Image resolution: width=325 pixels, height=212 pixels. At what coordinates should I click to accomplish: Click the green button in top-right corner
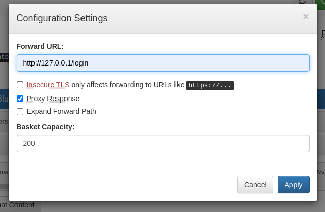tap(320, 2)
